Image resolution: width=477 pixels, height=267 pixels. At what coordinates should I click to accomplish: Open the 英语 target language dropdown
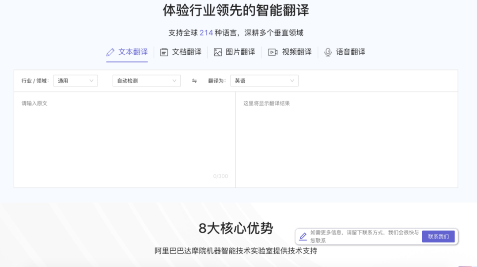[x=264, y=81]
